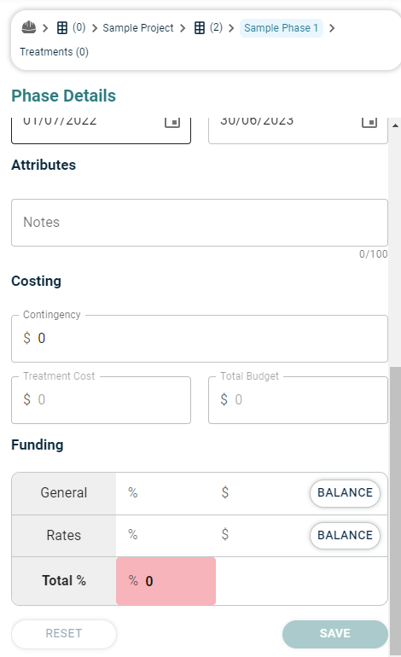Viewport: 401px width, 657px height.
Task: Click the chevron after the hard hat icon
Action: tap(46, 28)
